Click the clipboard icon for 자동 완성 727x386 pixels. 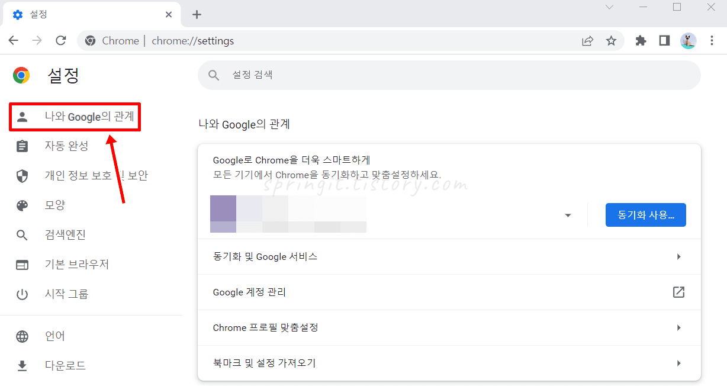(x=22, y=146)
